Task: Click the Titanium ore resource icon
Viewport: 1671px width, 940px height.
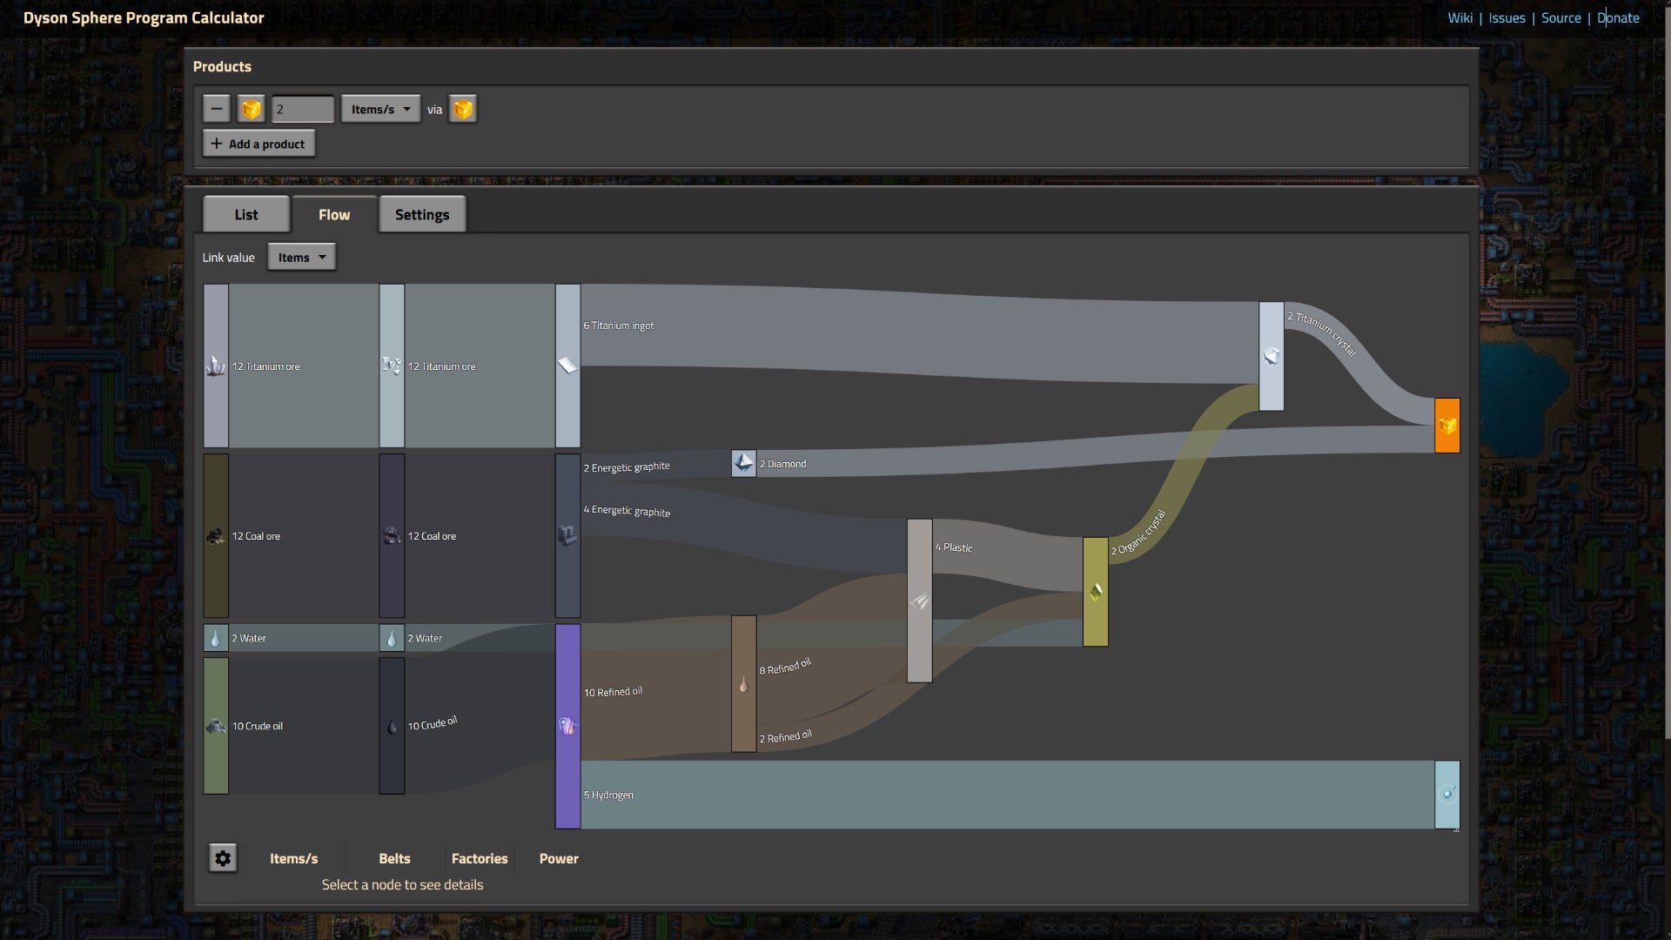Action: tap(215, 365)
